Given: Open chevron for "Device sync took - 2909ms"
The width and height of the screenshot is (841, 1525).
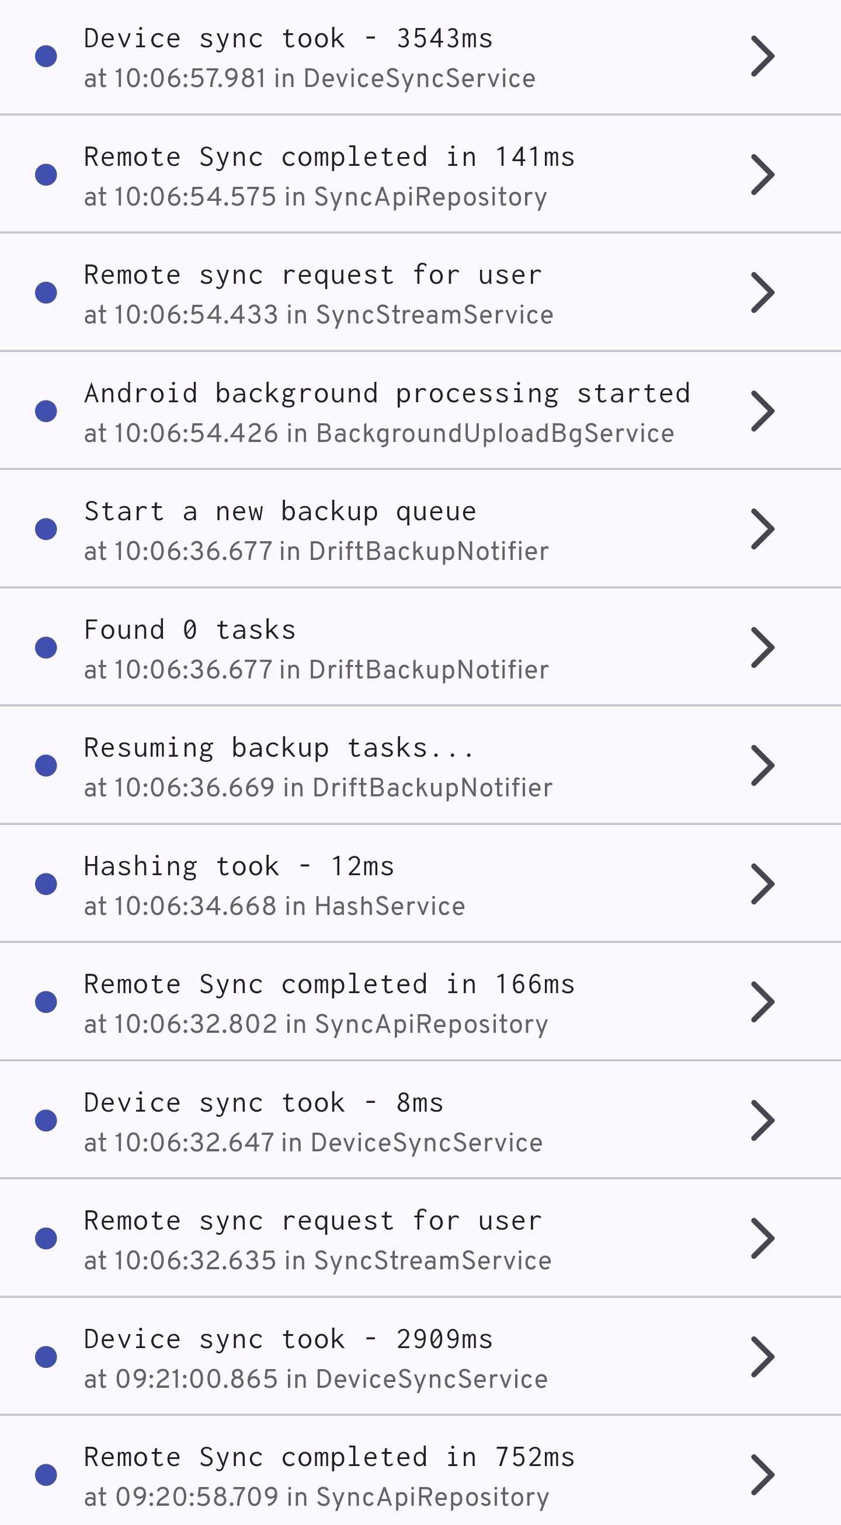Looking at the screenshot, I should 762,1356.
